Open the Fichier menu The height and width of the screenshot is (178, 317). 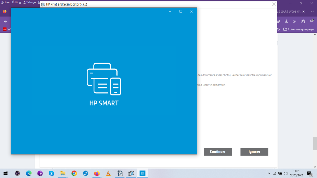tap(5, 2)
